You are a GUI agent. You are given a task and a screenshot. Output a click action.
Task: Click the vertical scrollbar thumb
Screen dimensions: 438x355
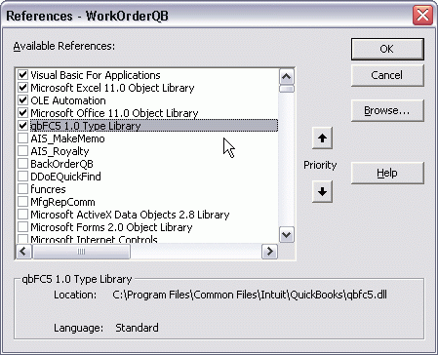coord(287,89)
